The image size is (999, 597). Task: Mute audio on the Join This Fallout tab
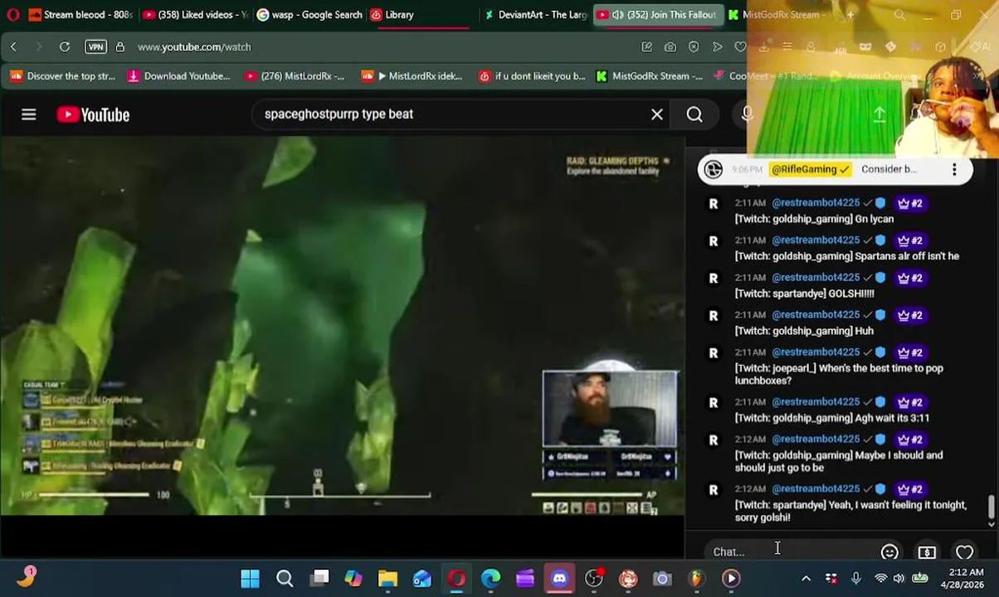(x=617, y=15)
